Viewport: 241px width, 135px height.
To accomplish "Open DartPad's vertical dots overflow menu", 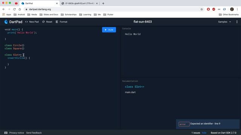I will 237,22.
